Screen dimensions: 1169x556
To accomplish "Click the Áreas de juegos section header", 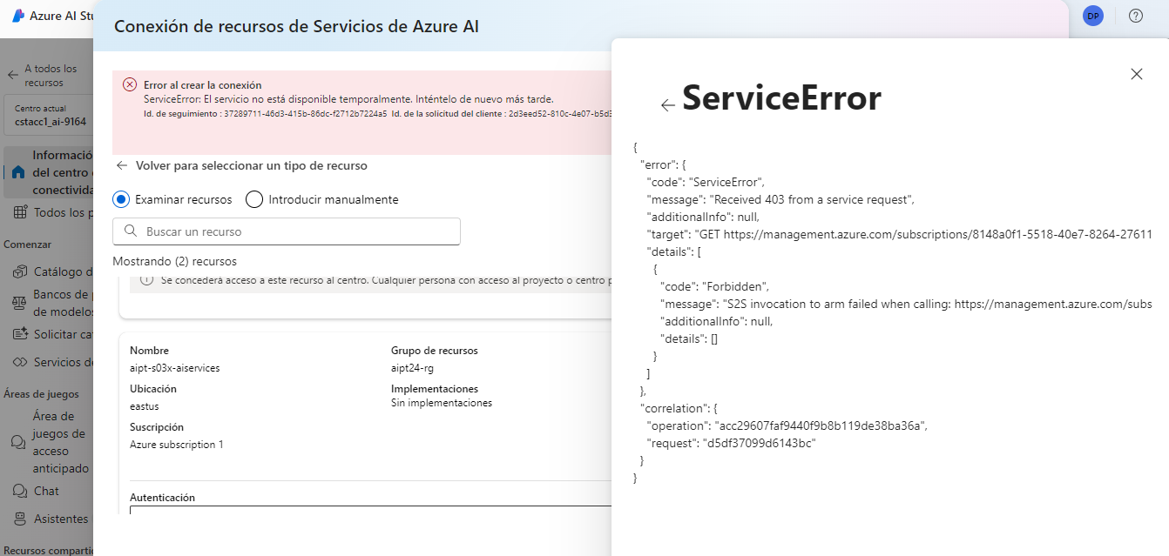I will coord(41,394).
